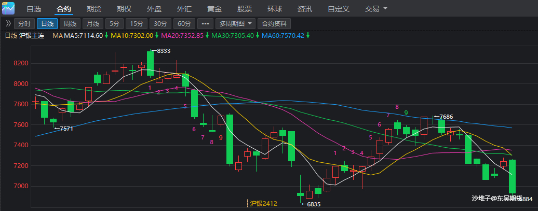Click the 8000 price axis label
538x211 pixels.
(20, 84)
